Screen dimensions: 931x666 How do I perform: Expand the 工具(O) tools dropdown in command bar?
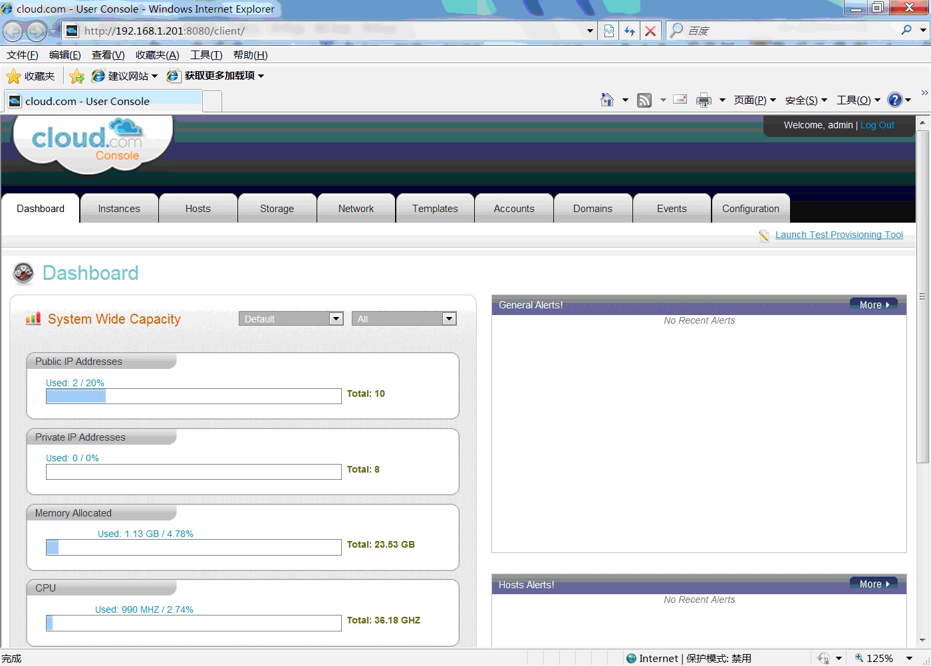[859, 100]
